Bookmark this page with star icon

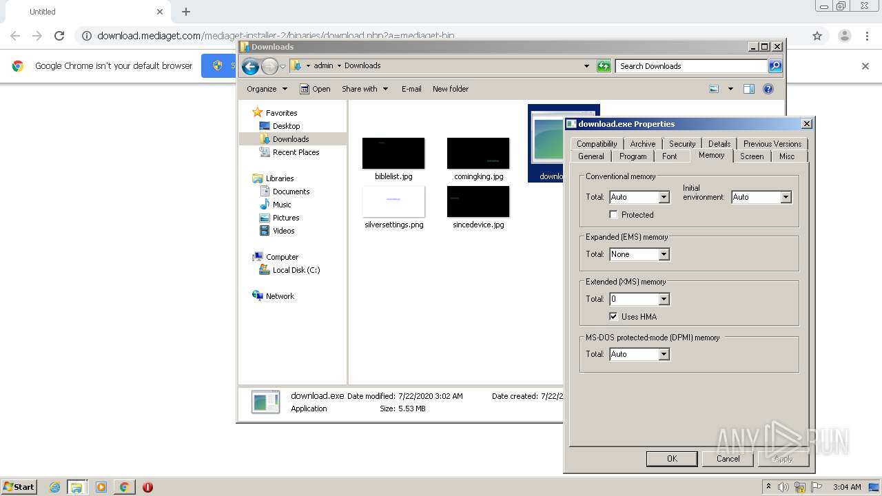[817, 36]
